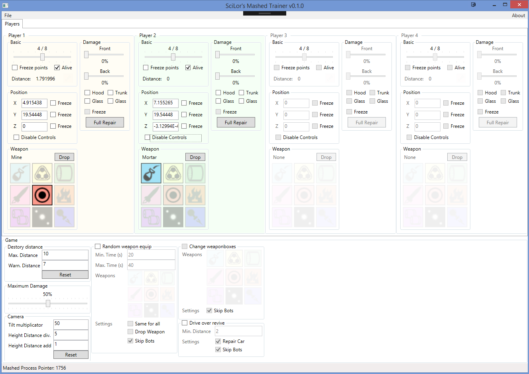Reset the Camera settings
This screenshot has height=374, width=529.
coord(71,355)
